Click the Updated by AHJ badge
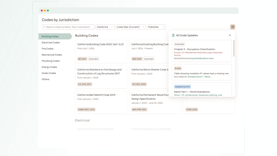The image size is (277, 156). click(182, 86)
